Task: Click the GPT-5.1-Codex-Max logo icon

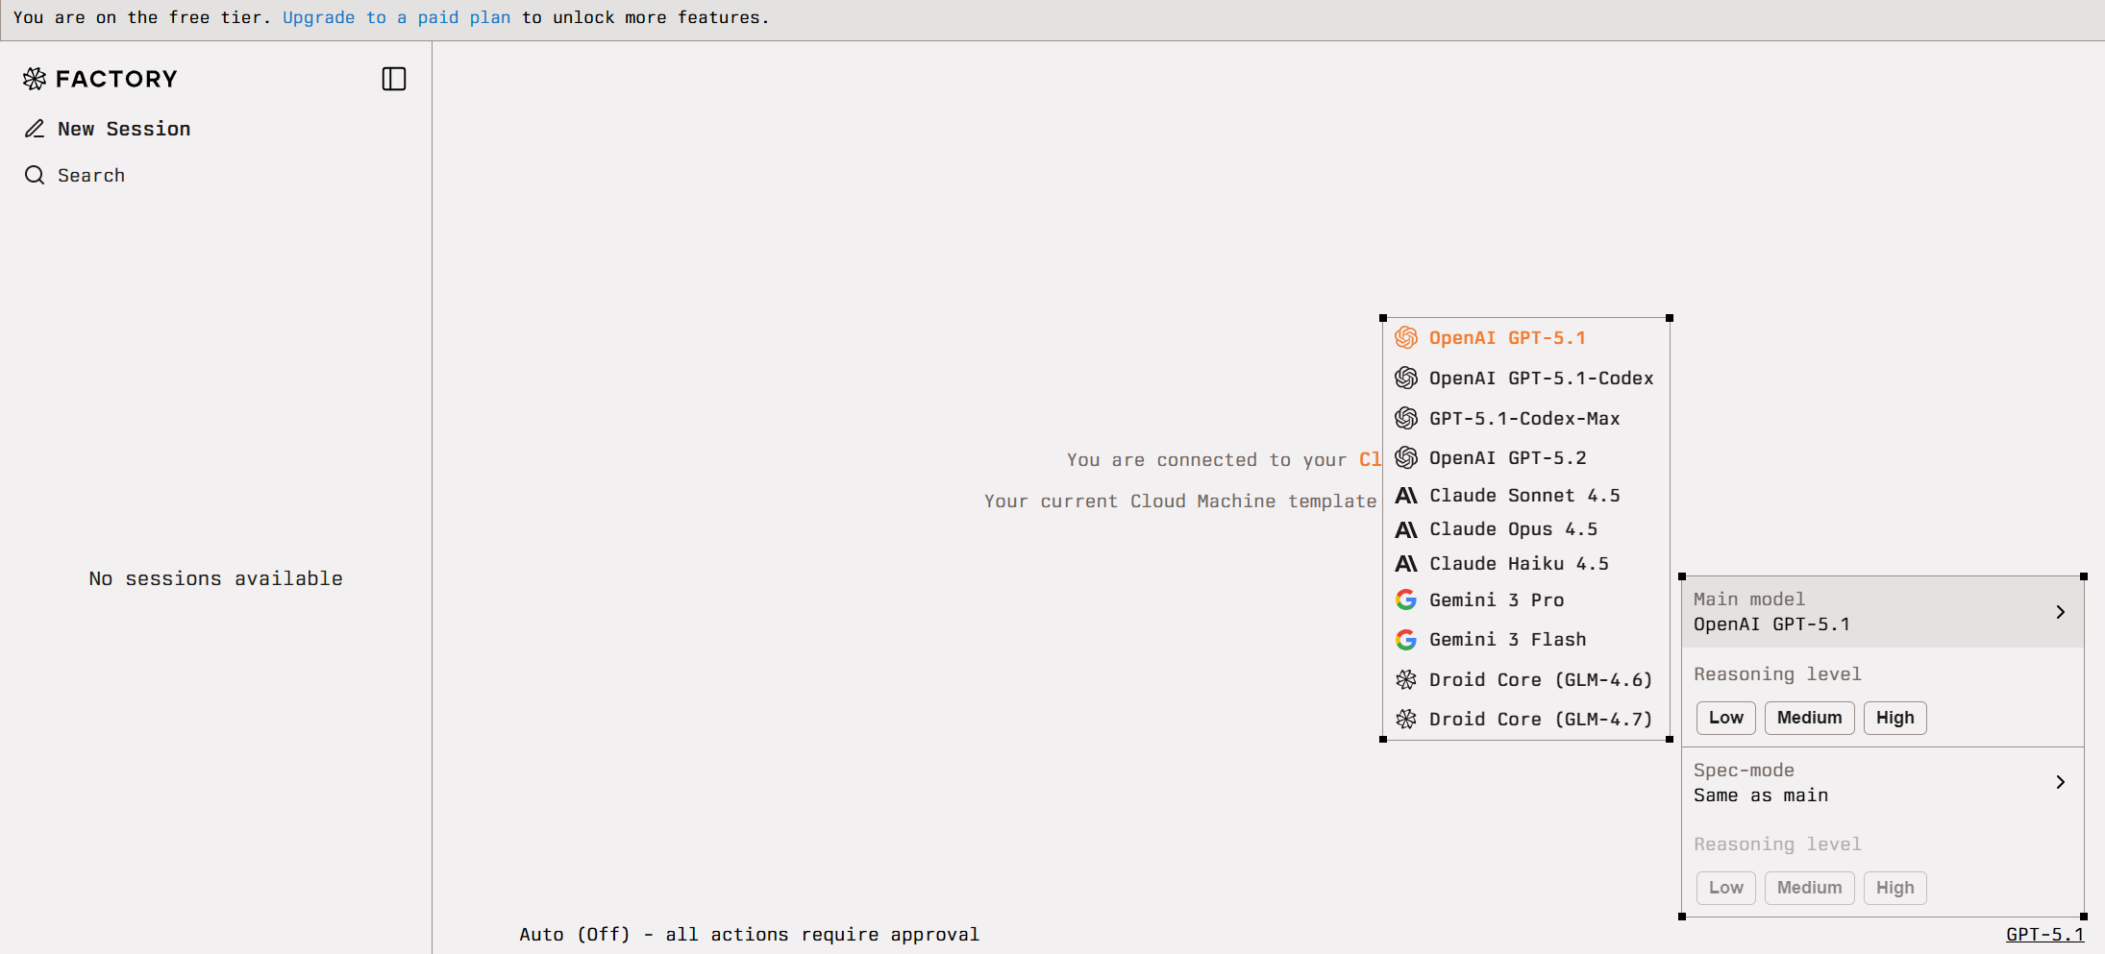Action: [x=1406, y=418]
